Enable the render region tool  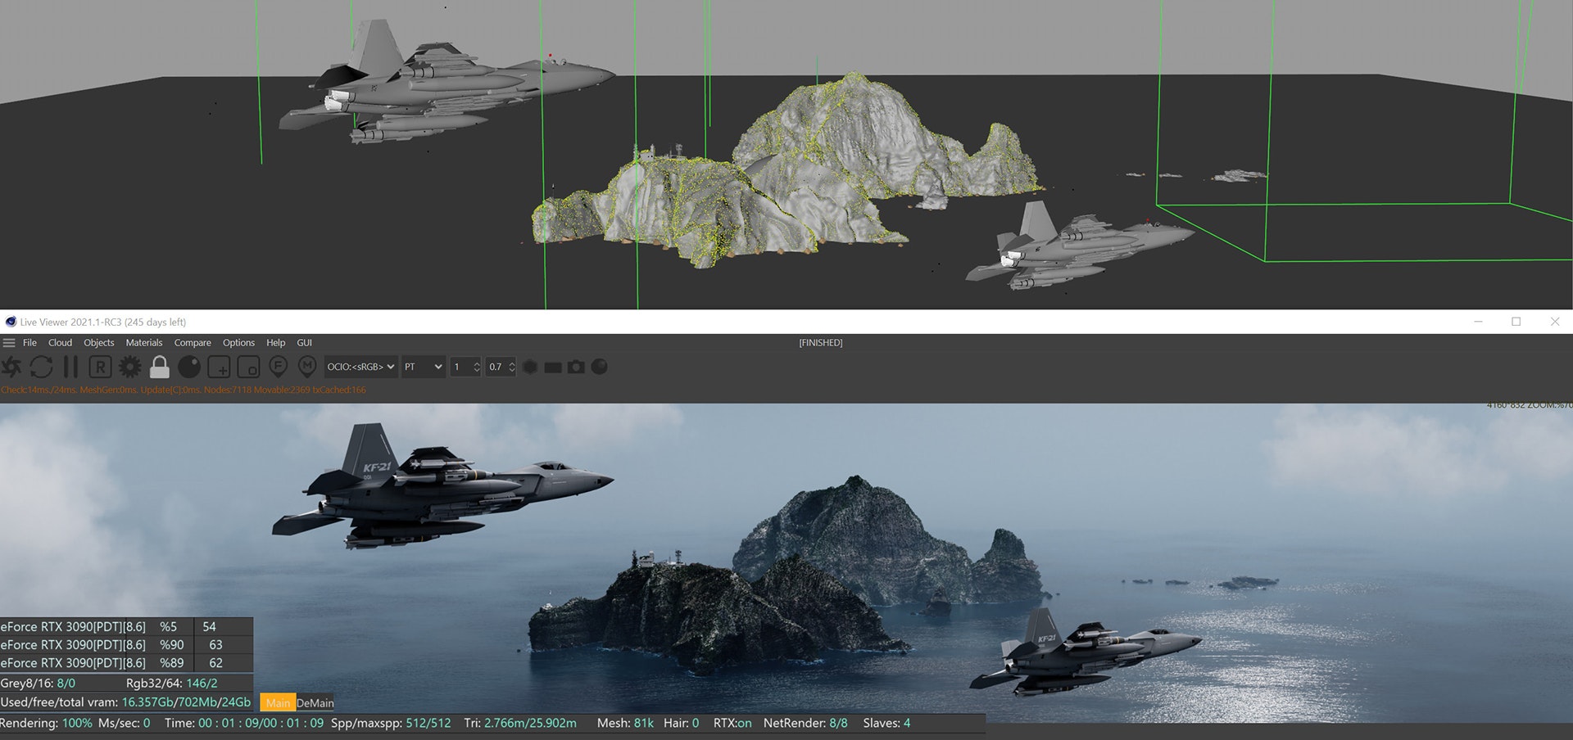coord(219,367)
